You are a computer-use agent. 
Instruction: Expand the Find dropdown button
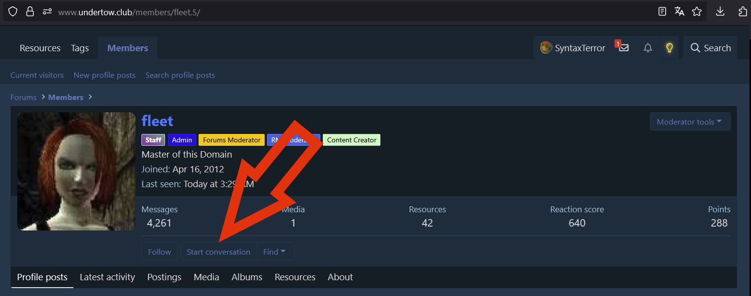pyautogui.click(x=274, y=252)
